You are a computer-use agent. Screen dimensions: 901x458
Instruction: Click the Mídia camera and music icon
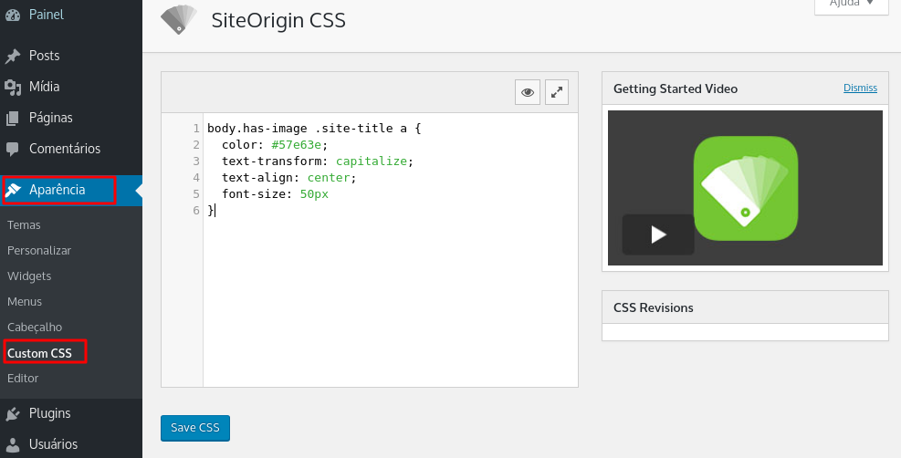click(x=13, y=88)
